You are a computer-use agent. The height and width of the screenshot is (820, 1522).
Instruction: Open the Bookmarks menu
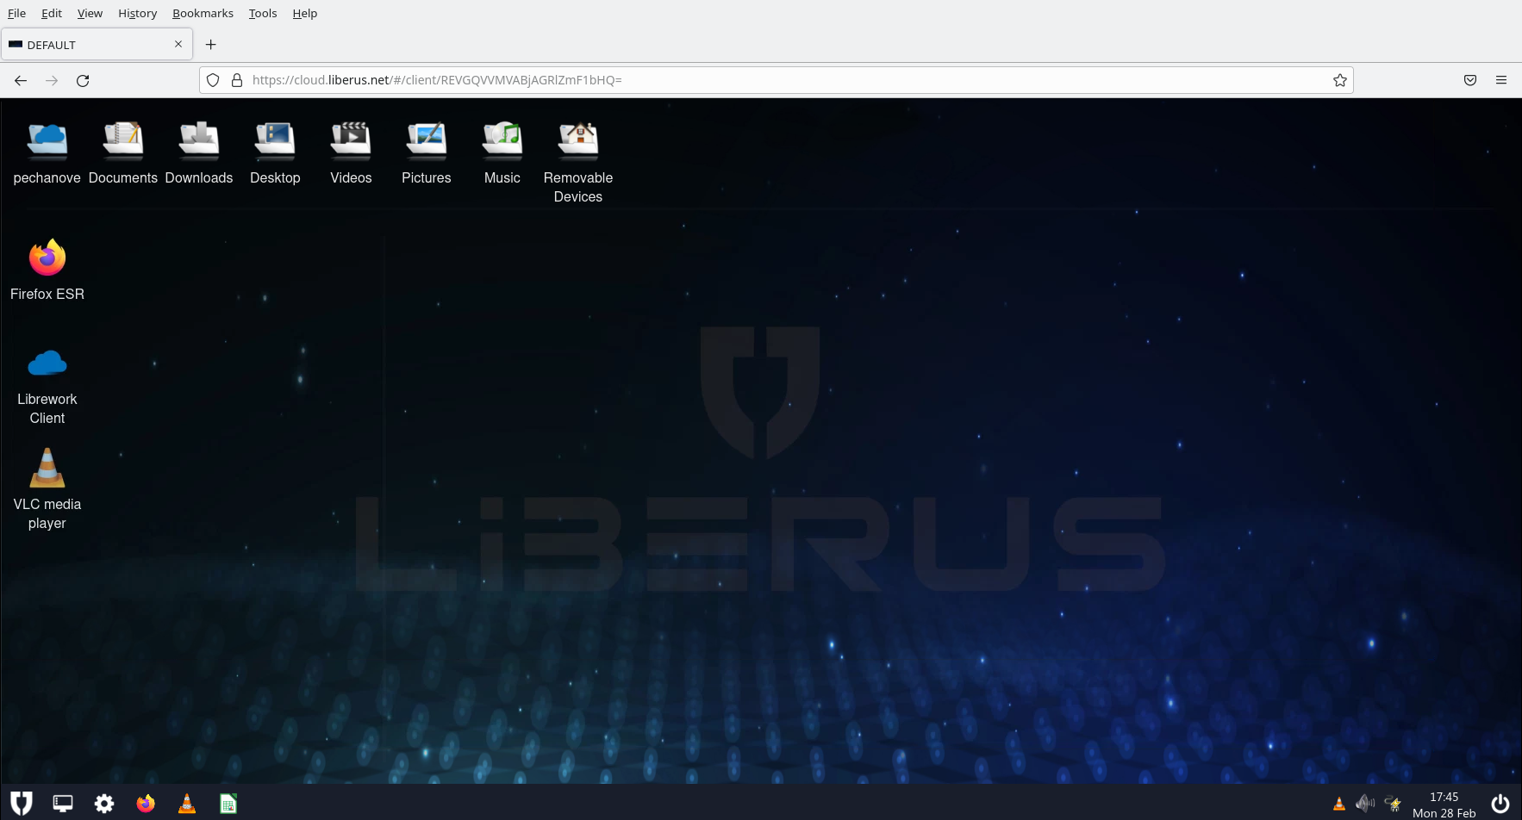pos(203,13)
